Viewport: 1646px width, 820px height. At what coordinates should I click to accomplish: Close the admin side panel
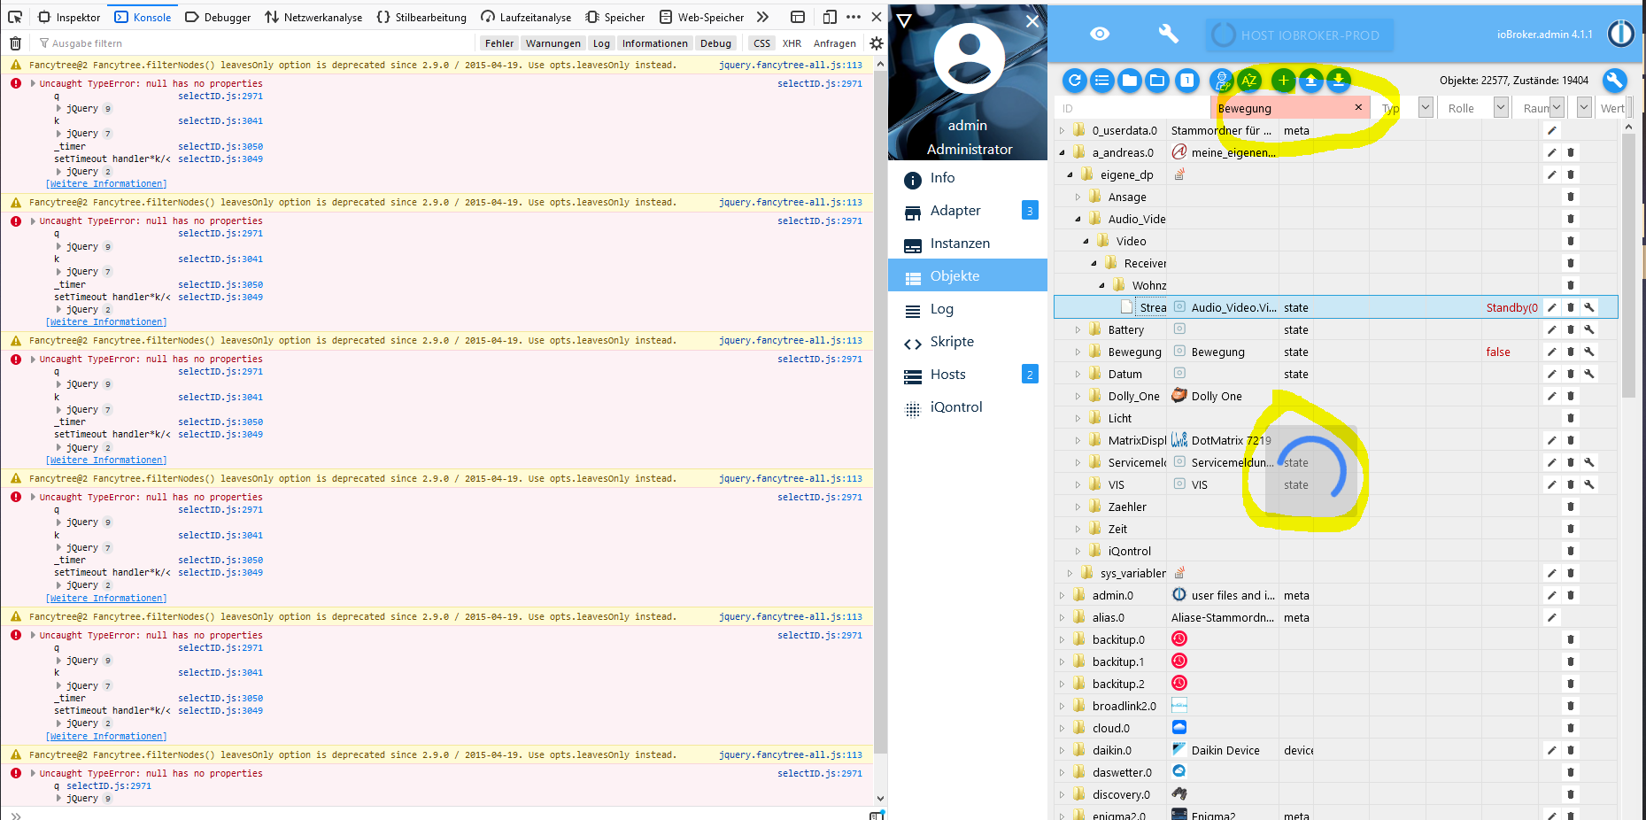coord(1032,20)
